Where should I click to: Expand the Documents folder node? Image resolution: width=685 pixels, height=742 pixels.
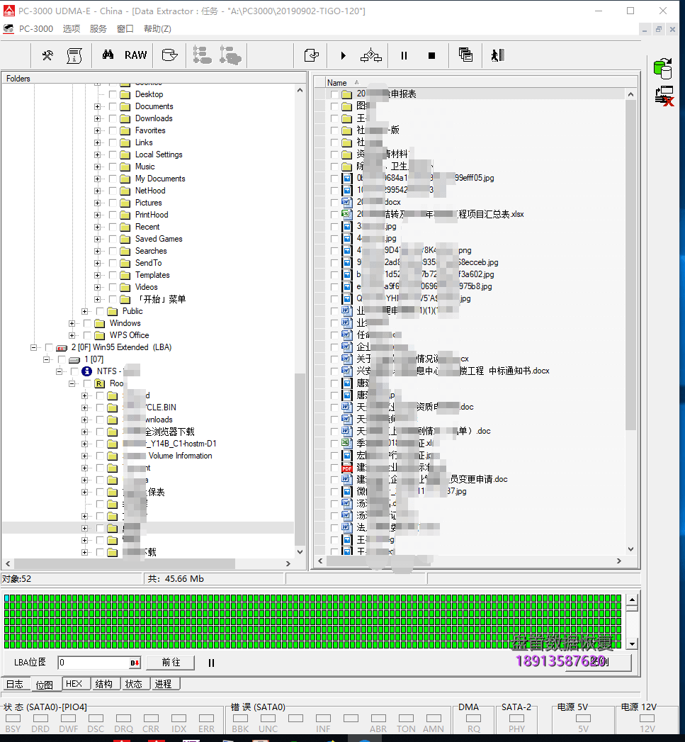click(98, 106)
